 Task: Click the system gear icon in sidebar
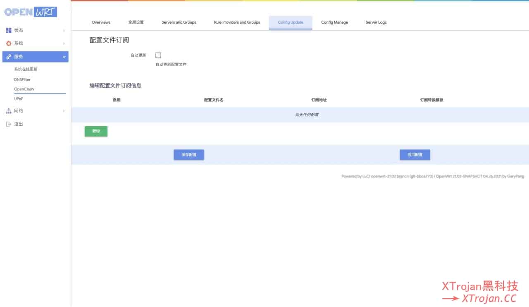click(x=9, y=43)
